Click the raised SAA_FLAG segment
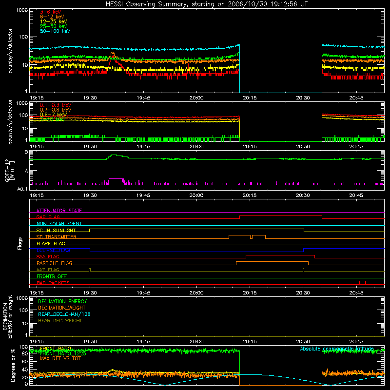390x390 pixels. click(x=280, y=255)
